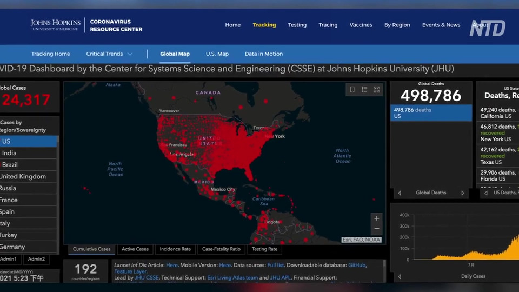The image size is (519, 292).
Task: Open the Home menu item
Action: click(232, 25)
